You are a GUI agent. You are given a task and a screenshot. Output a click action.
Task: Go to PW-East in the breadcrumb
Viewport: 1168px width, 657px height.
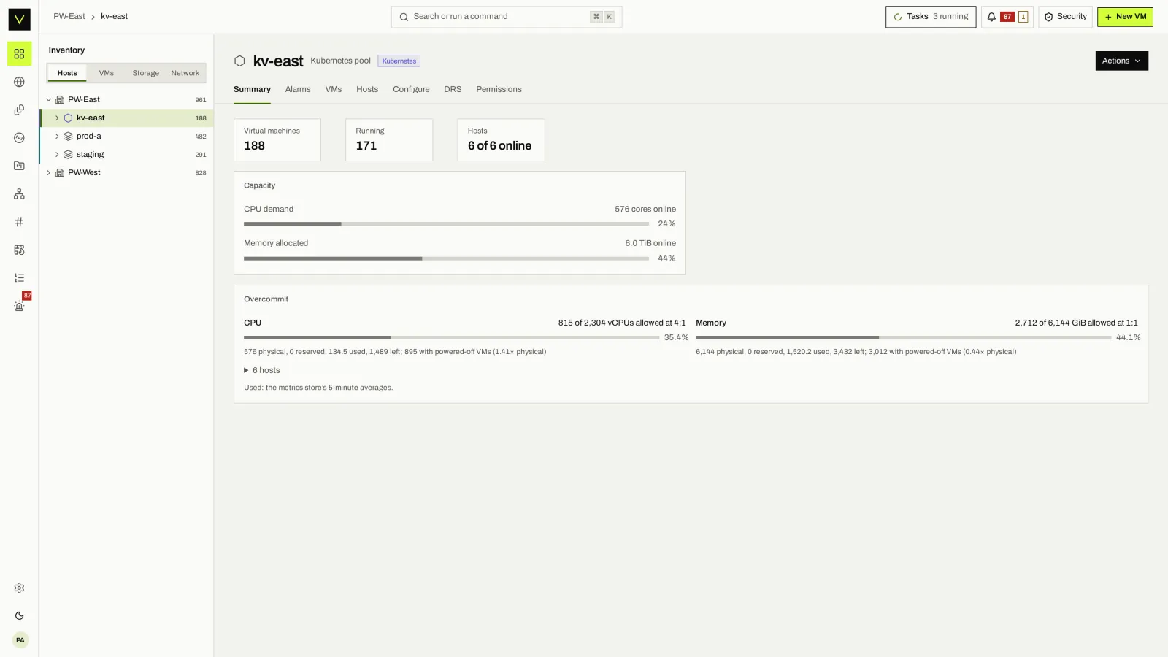pyautogui.click(x=69, y=17)
